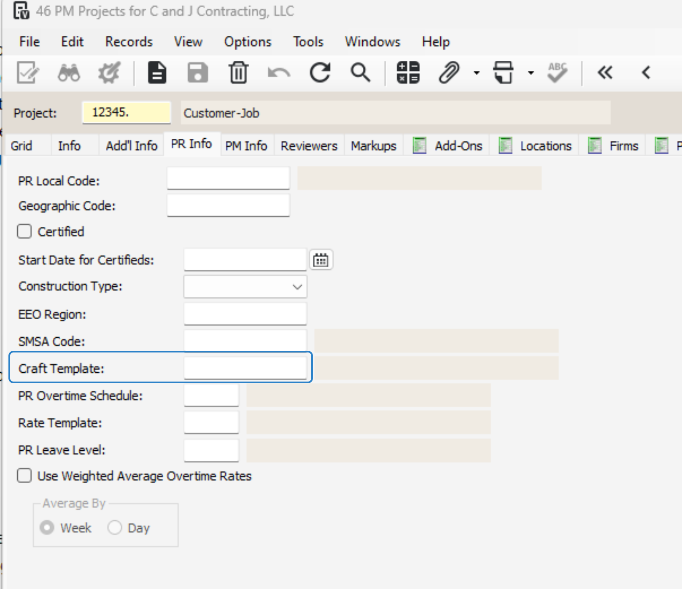Viewport: 682px width, 589px height.
Task: Create a new record with document icon
Action: (157, 73)
